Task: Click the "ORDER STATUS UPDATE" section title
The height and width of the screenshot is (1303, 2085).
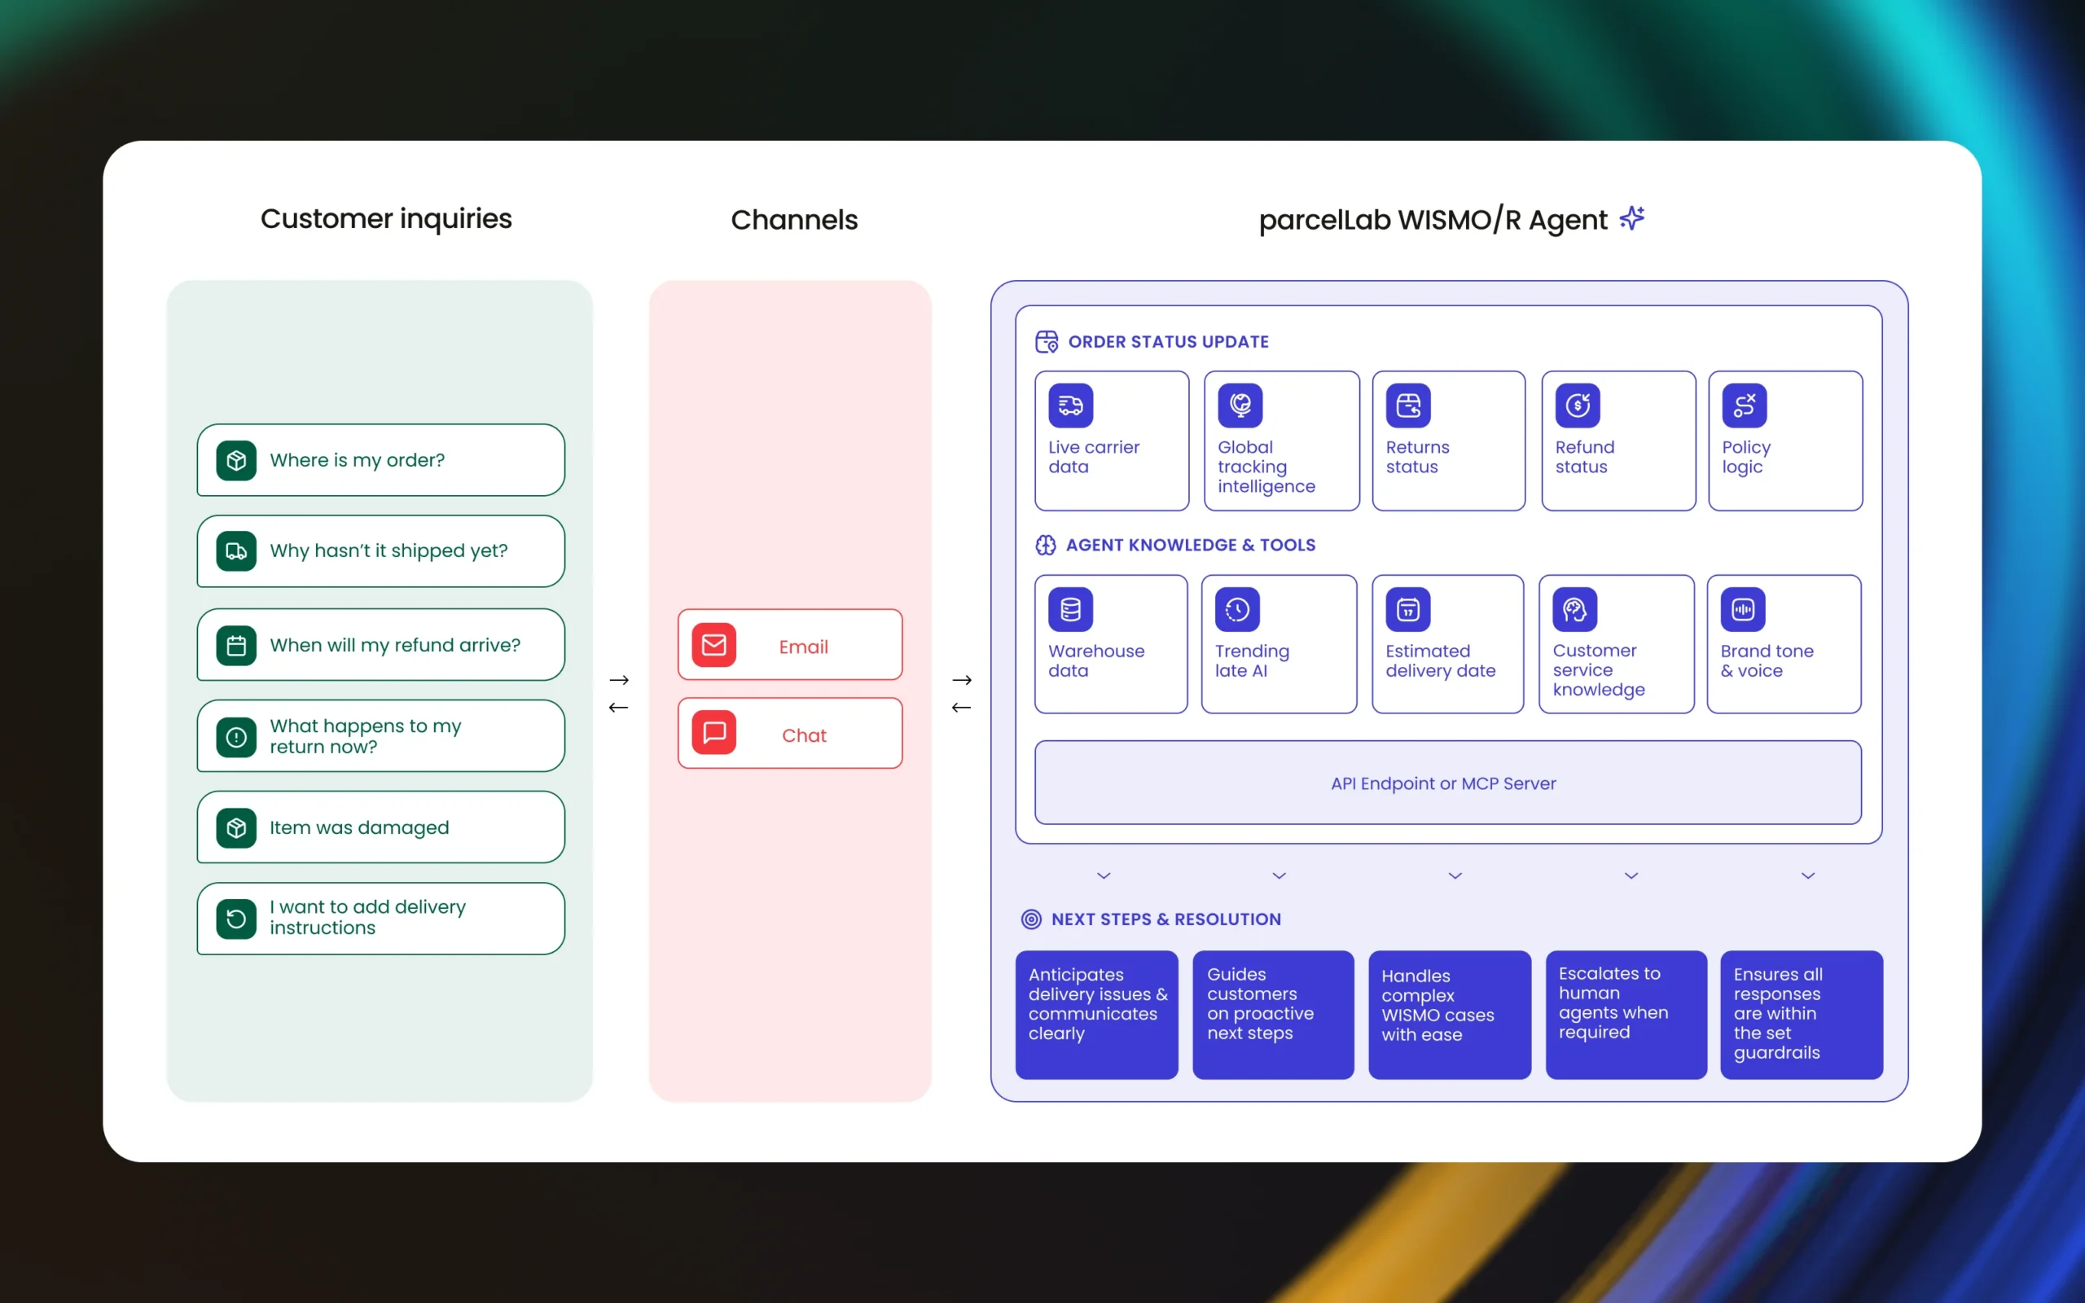Action: tap(1168, 342)
